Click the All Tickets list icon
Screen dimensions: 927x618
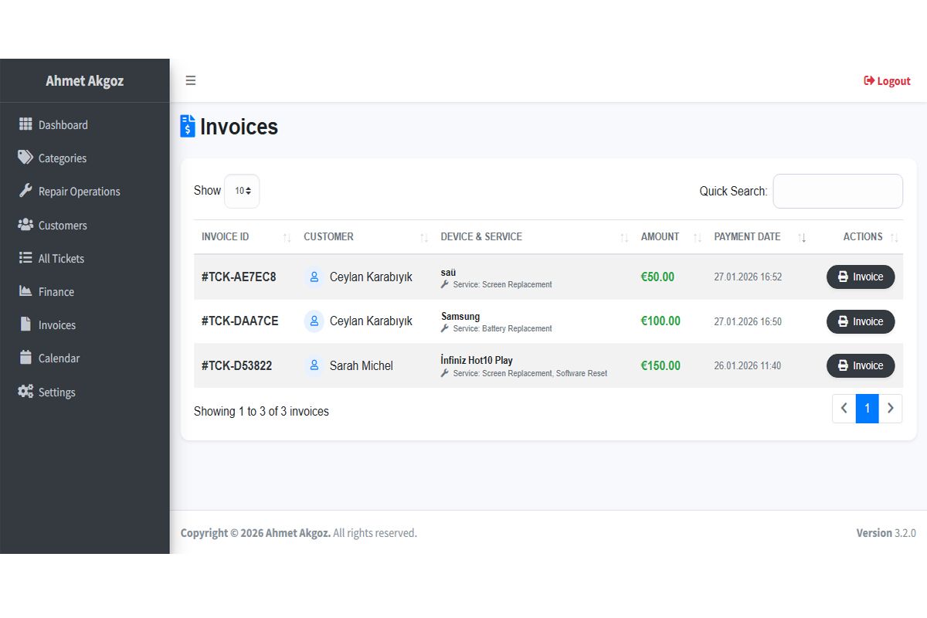[25, 258]
